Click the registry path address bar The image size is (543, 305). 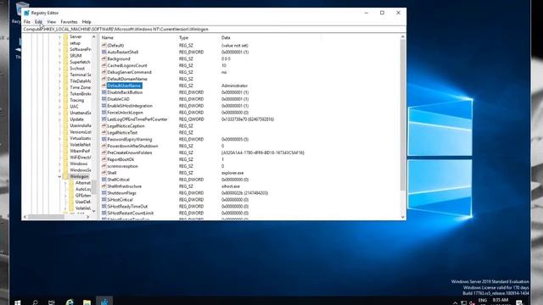214,30
